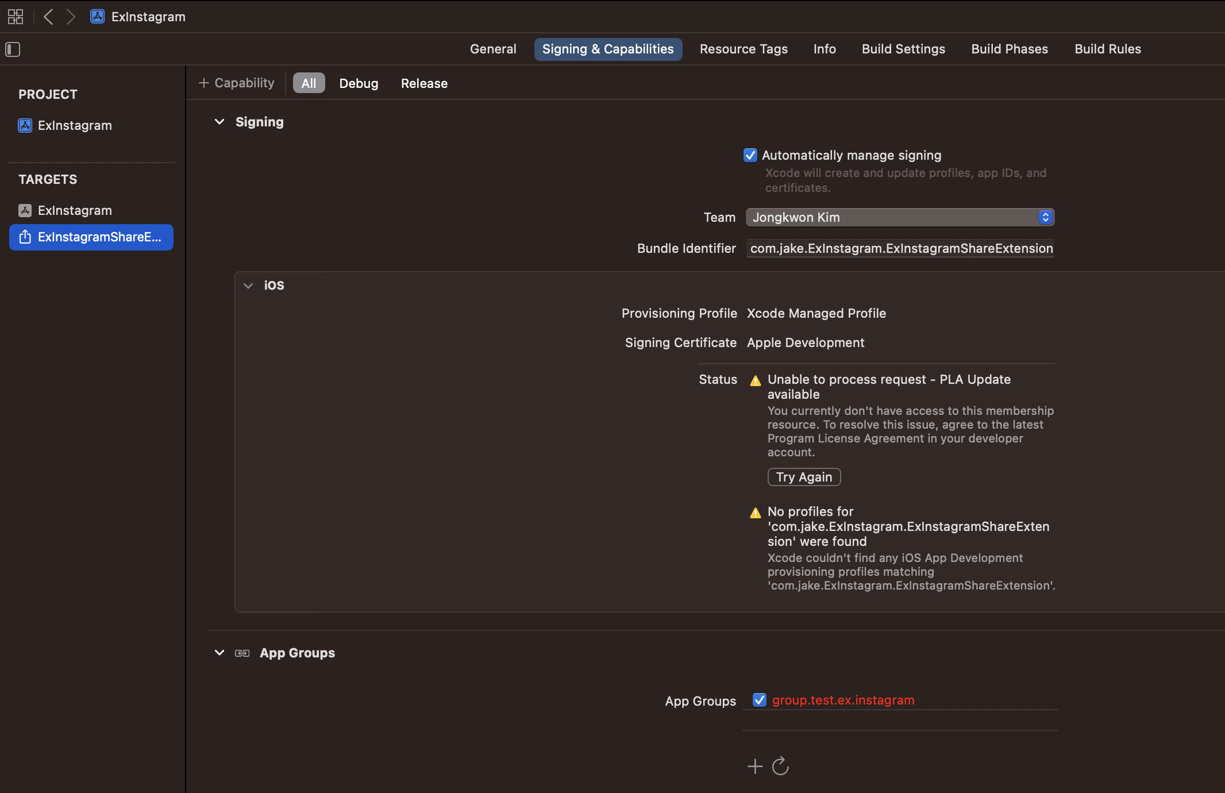The width and height of the screenshot is (1225, 793).
Task: Click the Bundle Identifier text field
Action: (900, 248)
